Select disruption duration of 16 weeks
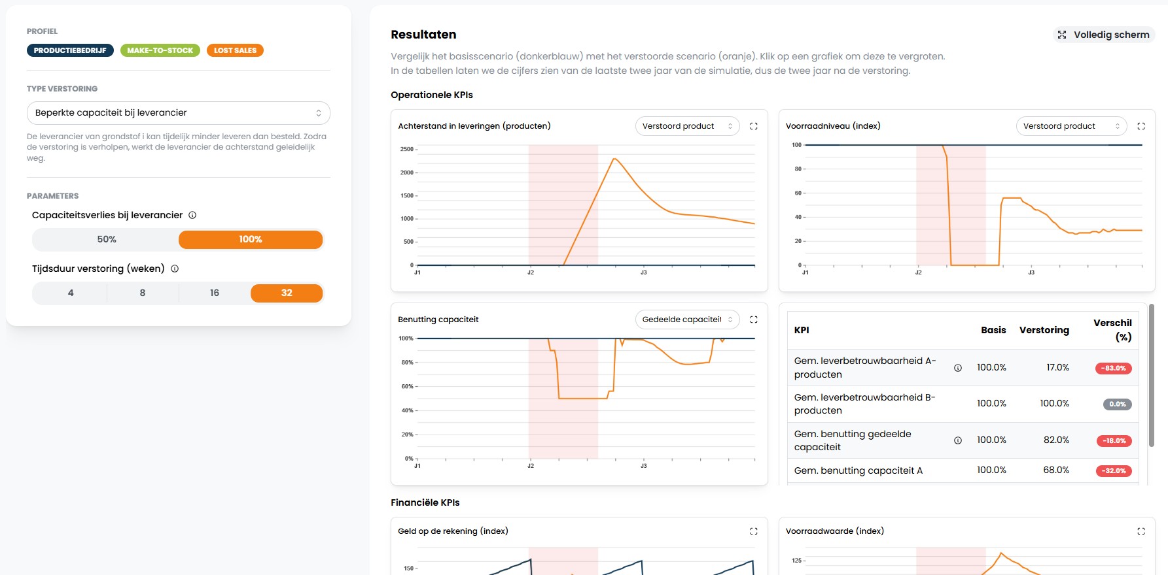This screenshot has width=1168, height=575. coord(215,293)
